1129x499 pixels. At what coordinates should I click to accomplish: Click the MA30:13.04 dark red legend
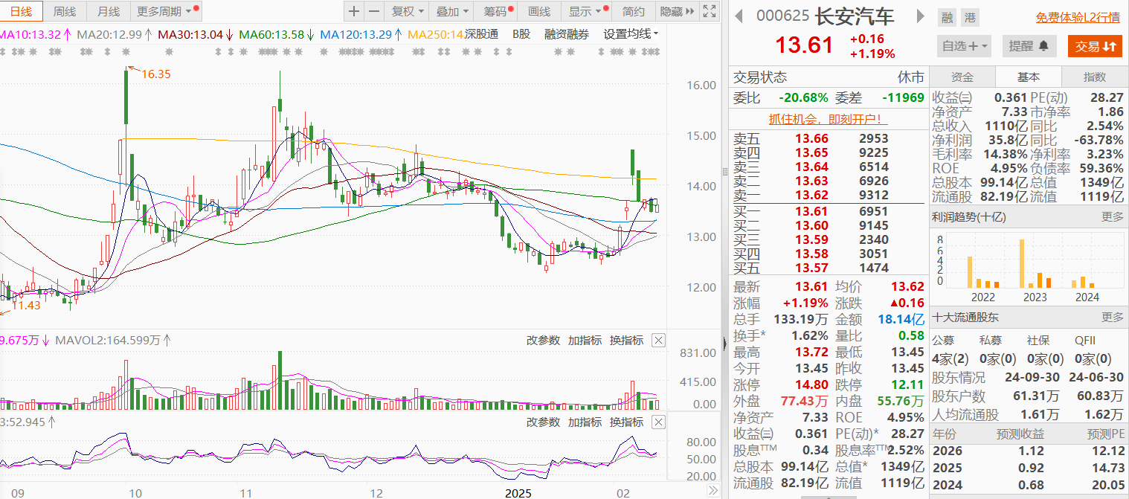coord(196,34)
